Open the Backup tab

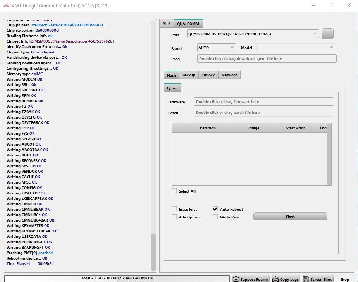pos(189,75)
